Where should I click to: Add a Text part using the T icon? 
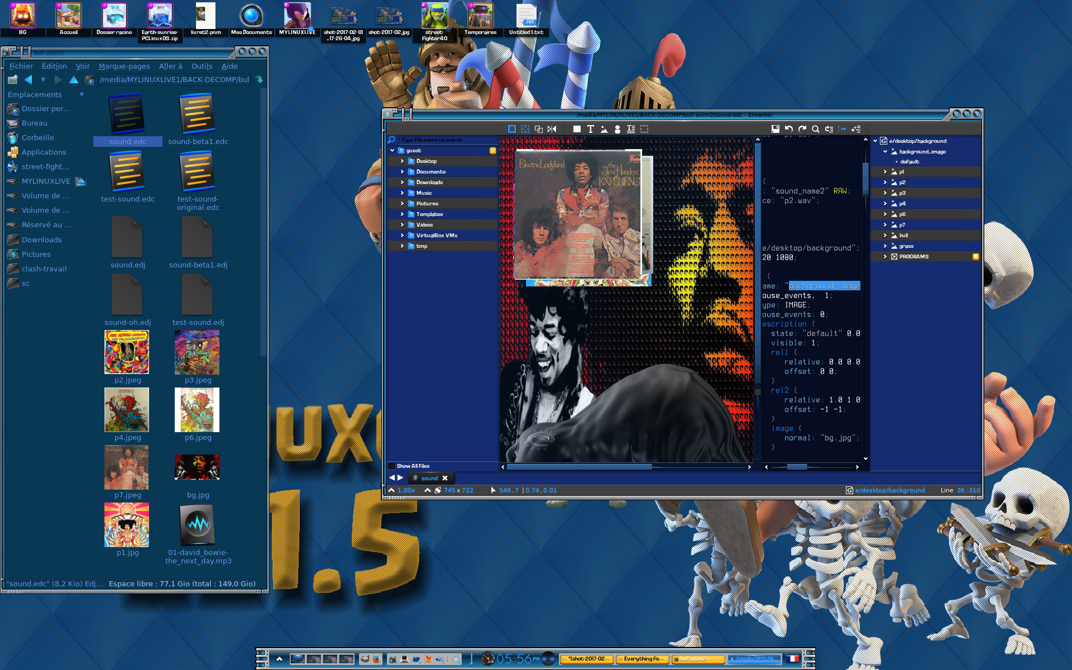590,129
